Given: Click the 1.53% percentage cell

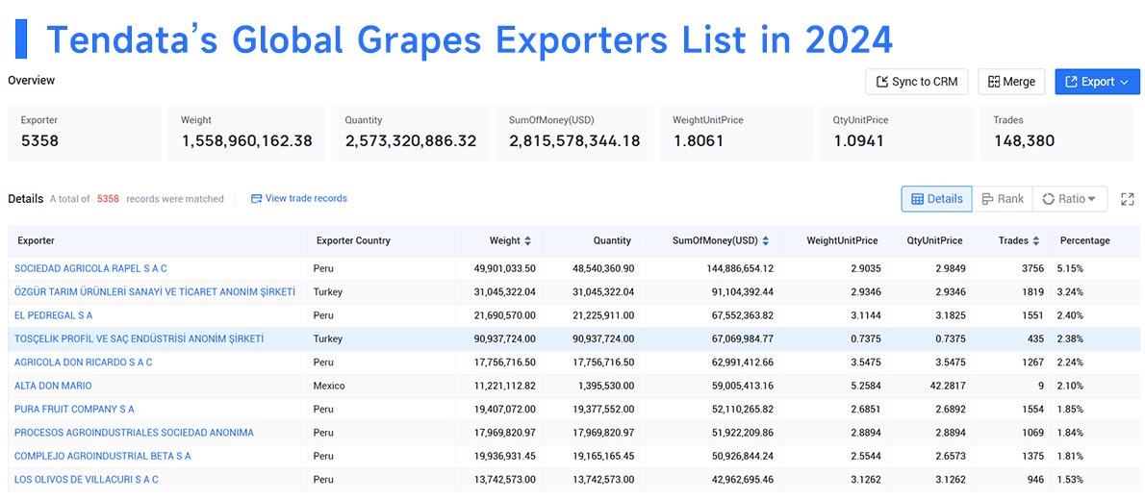Looking at the screenshot, I should point(1070,479).
